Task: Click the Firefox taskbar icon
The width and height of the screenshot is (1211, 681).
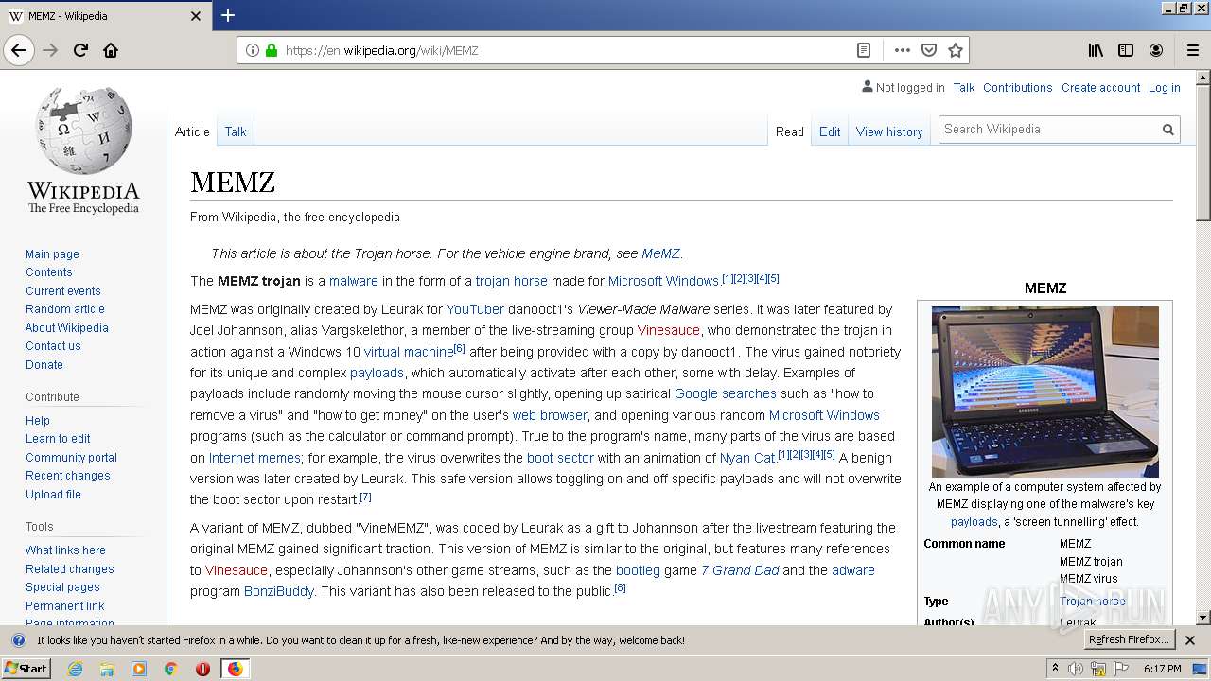Action: pos(235,669)
